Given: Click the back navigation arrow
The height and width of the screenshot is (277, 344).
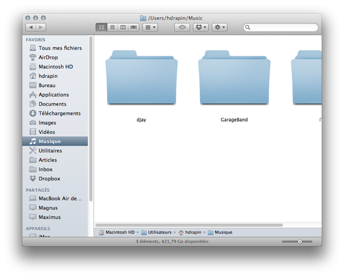Looking at the screenshot, I should click(30, 27).
